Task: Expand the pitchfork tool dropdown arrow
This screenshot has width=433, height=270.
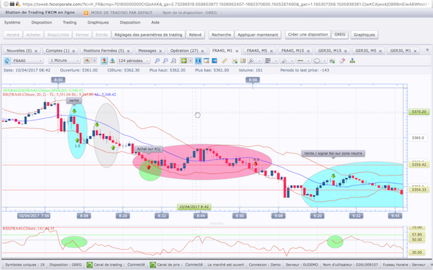Action: pyautogui.click(x=259, y=61)
